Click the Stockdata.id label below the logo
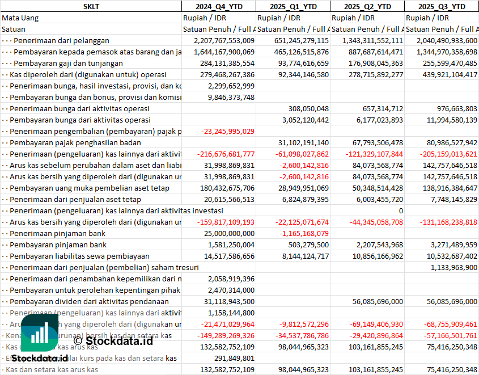Screen dimensions: 479x375 tap(40, 359)
